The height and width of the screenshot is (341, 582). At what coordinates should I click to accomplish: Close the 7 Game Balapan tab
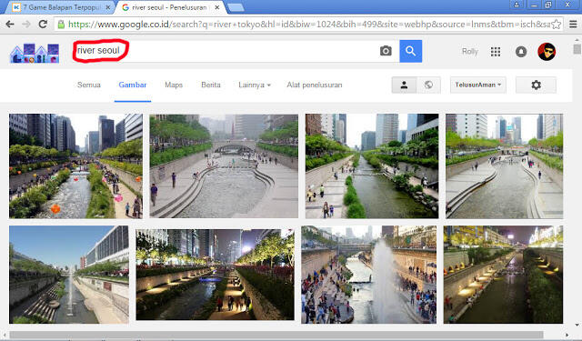pyautogui.click(x=108, y=7)
